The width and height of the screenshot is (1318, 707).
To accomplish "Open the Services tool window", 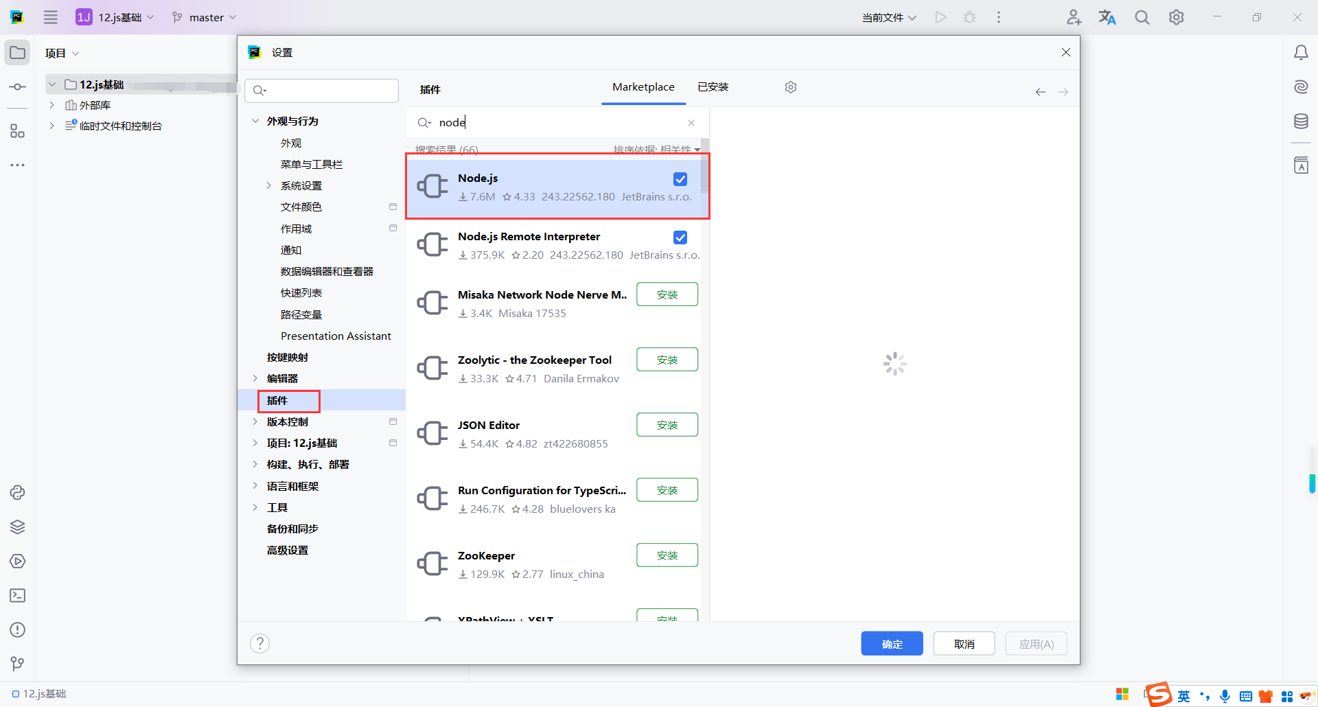I will point(17,561).
